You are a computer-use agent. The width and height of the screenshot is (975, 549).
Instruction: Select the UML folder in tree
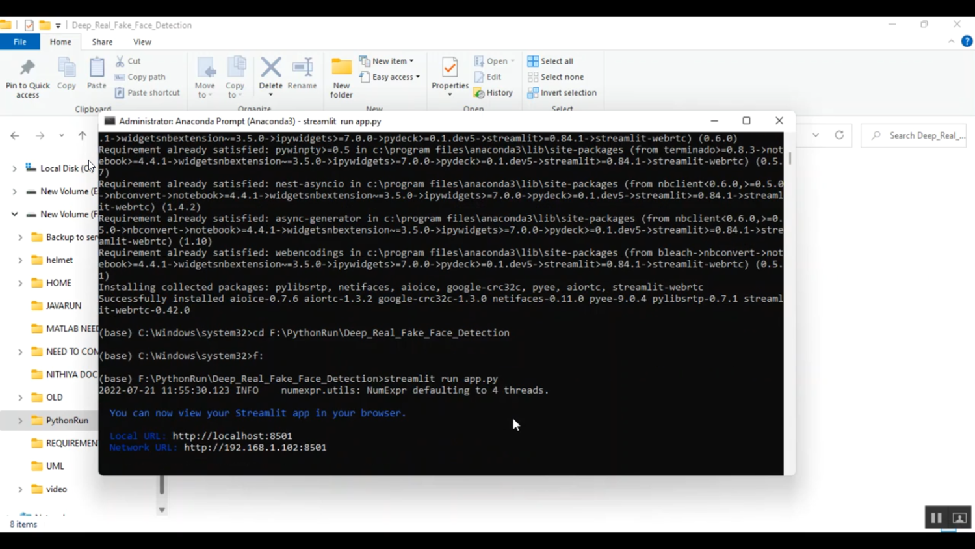48,466
